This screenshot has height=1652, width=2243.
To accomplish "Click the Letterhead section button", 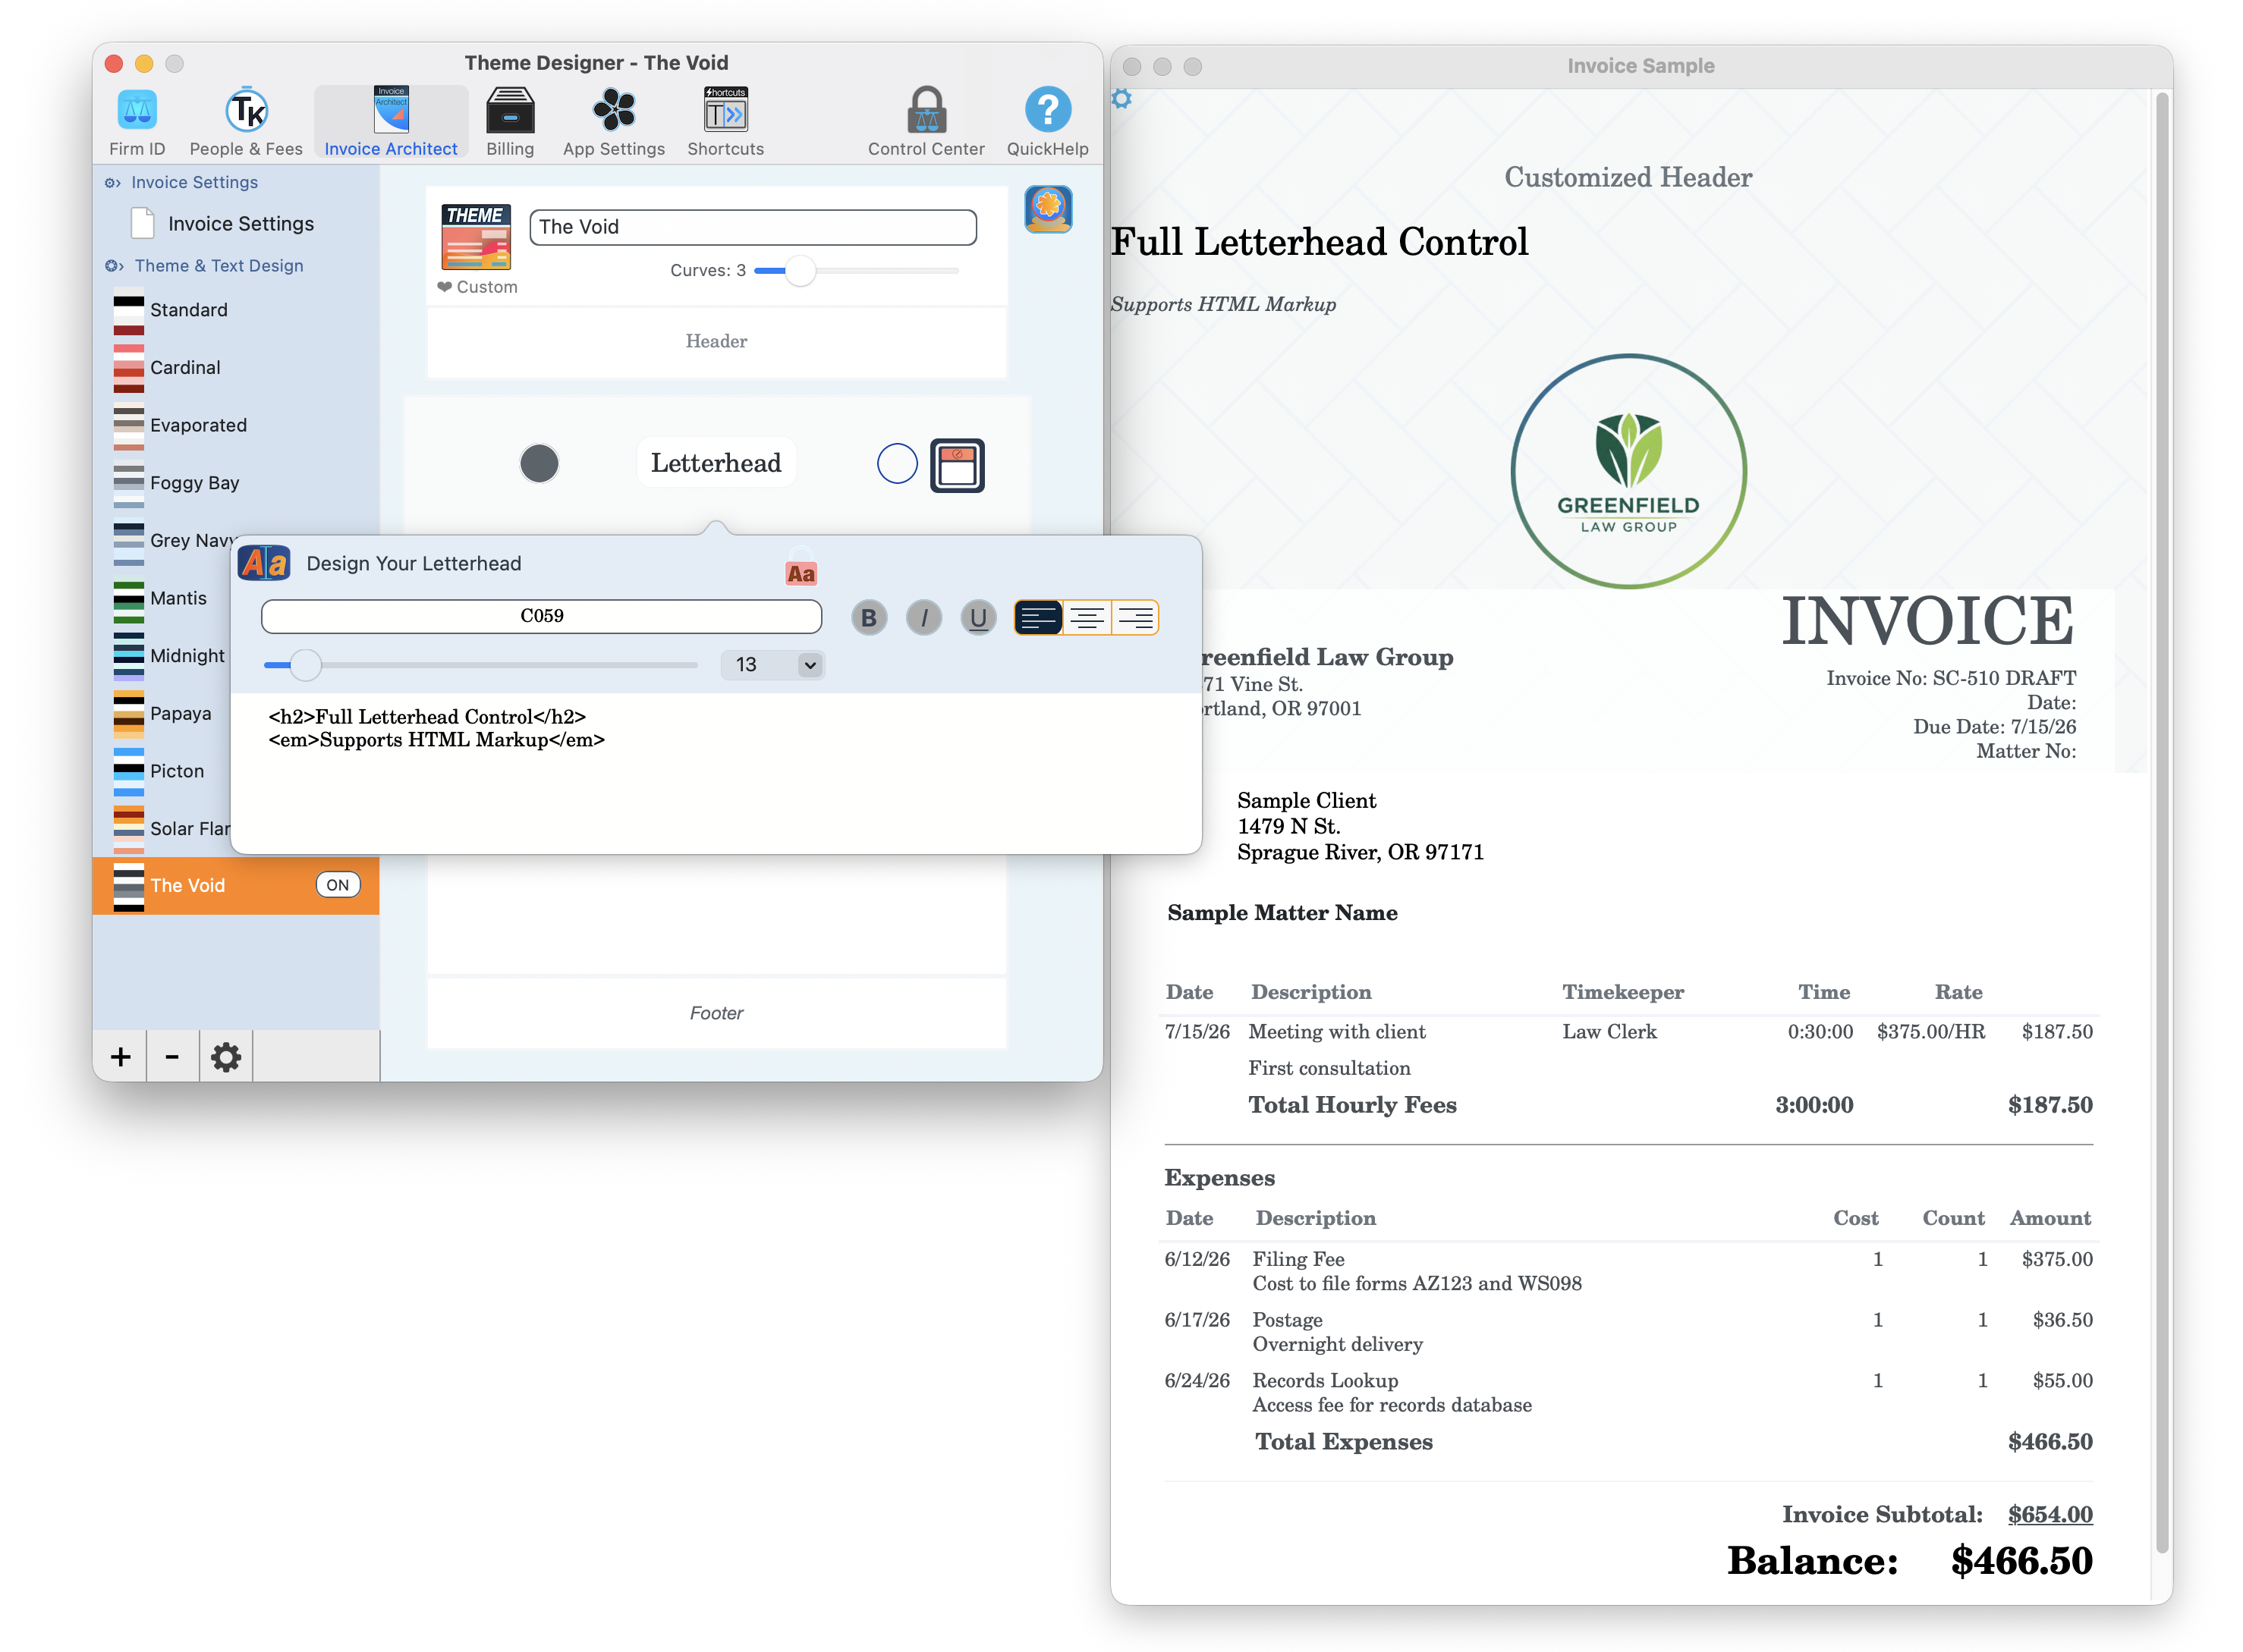I will pyautogui.click(x=716, y=463).
